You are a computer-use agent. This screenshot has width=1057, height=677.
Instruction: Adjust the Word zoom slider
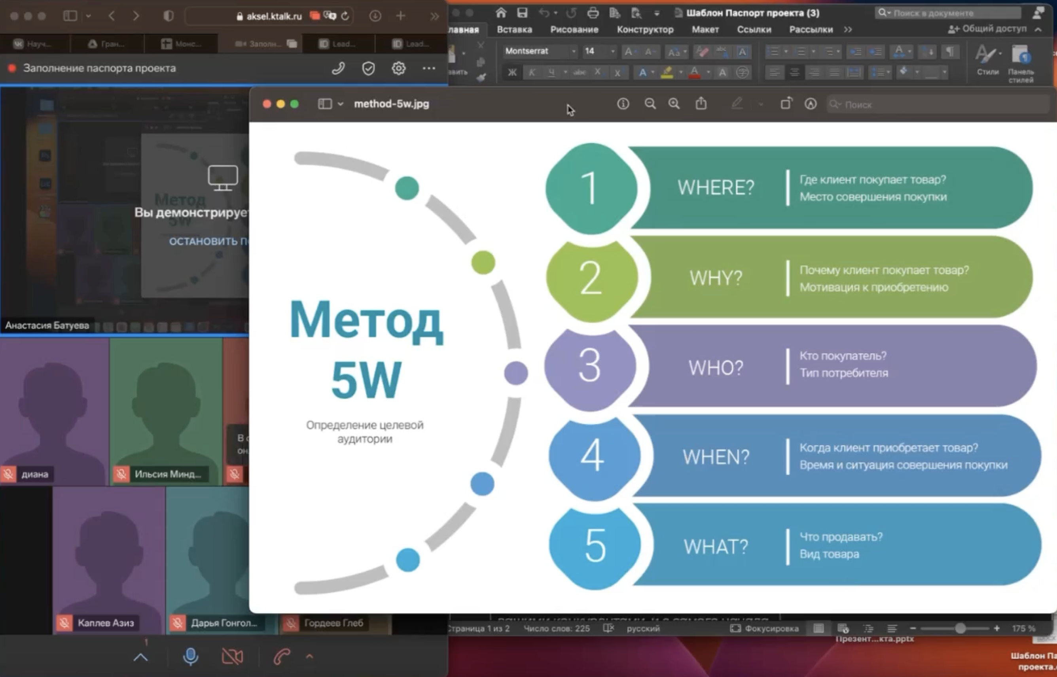960,628
